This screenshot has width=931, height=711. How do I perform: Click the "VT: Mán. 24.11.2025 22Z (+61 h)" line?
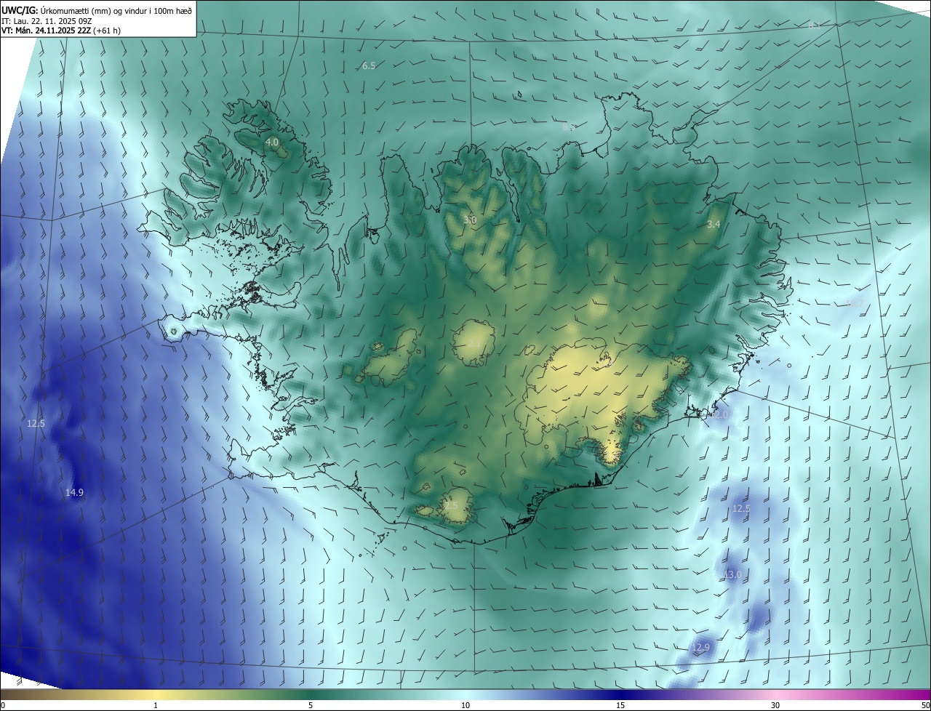click(x=61, y=31)
